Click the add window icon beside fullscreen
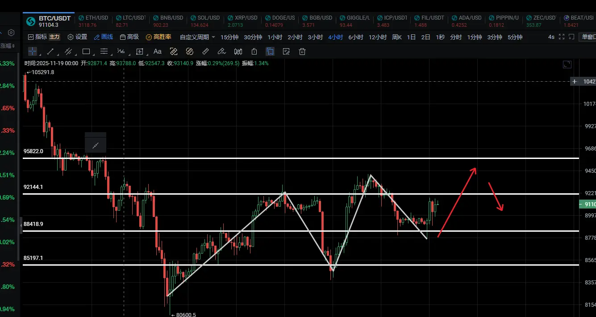Viewport: 596px width, 317px height. click(x=571, y=37)
